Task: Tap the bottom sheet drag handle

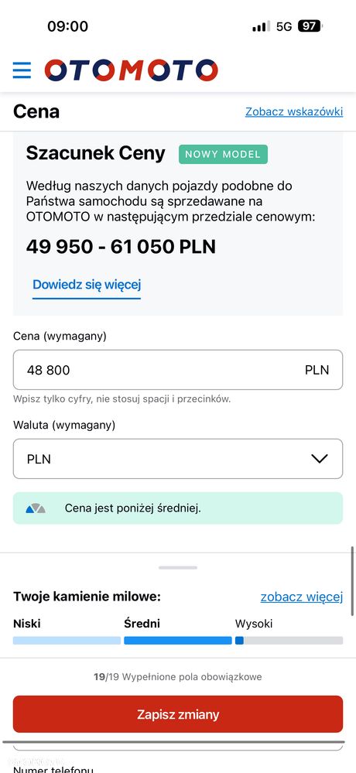Action: pos(178,567)
